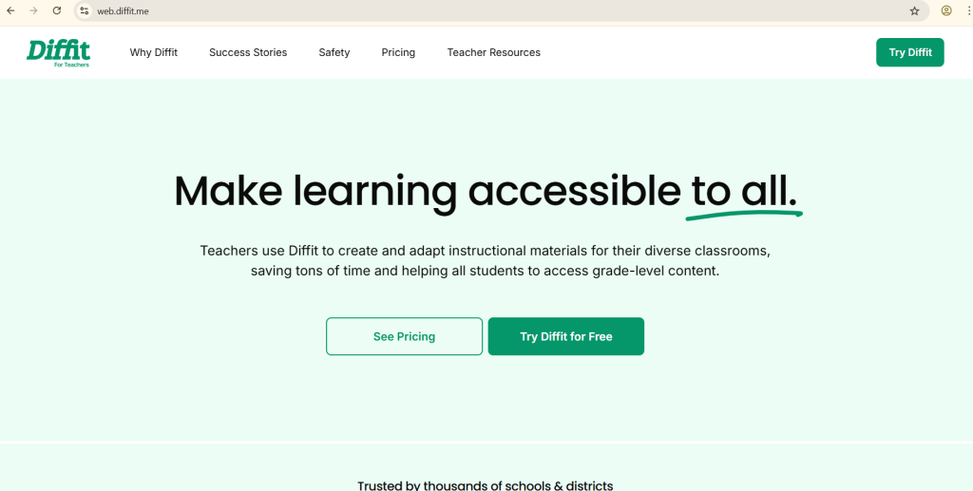Click the browser back arrow
973x491 pixels.
click(10, 10)
